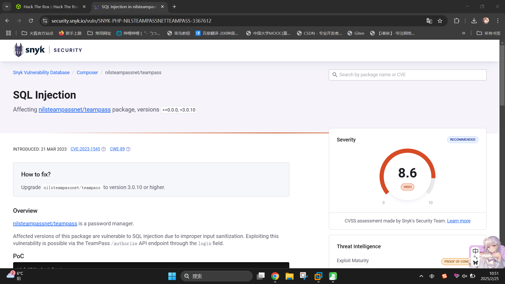Open the CWE-89 link
This screenshot has height=284, width=505.
(117, 149)
